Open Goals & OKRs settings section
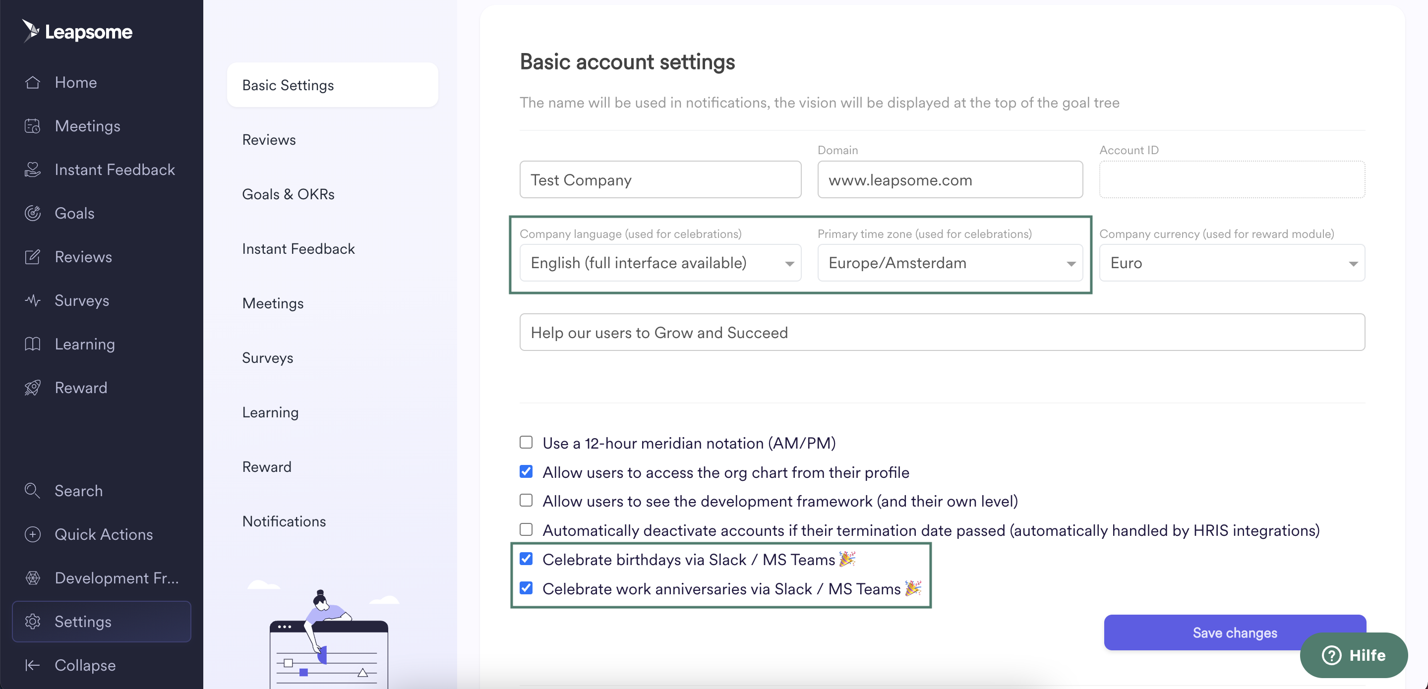Image resolution: width=1428 pixels, height=689 pixels. (288, 194)
